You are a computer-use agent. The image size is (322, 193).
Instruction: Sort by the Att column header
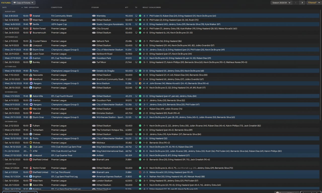click(127, 8)
